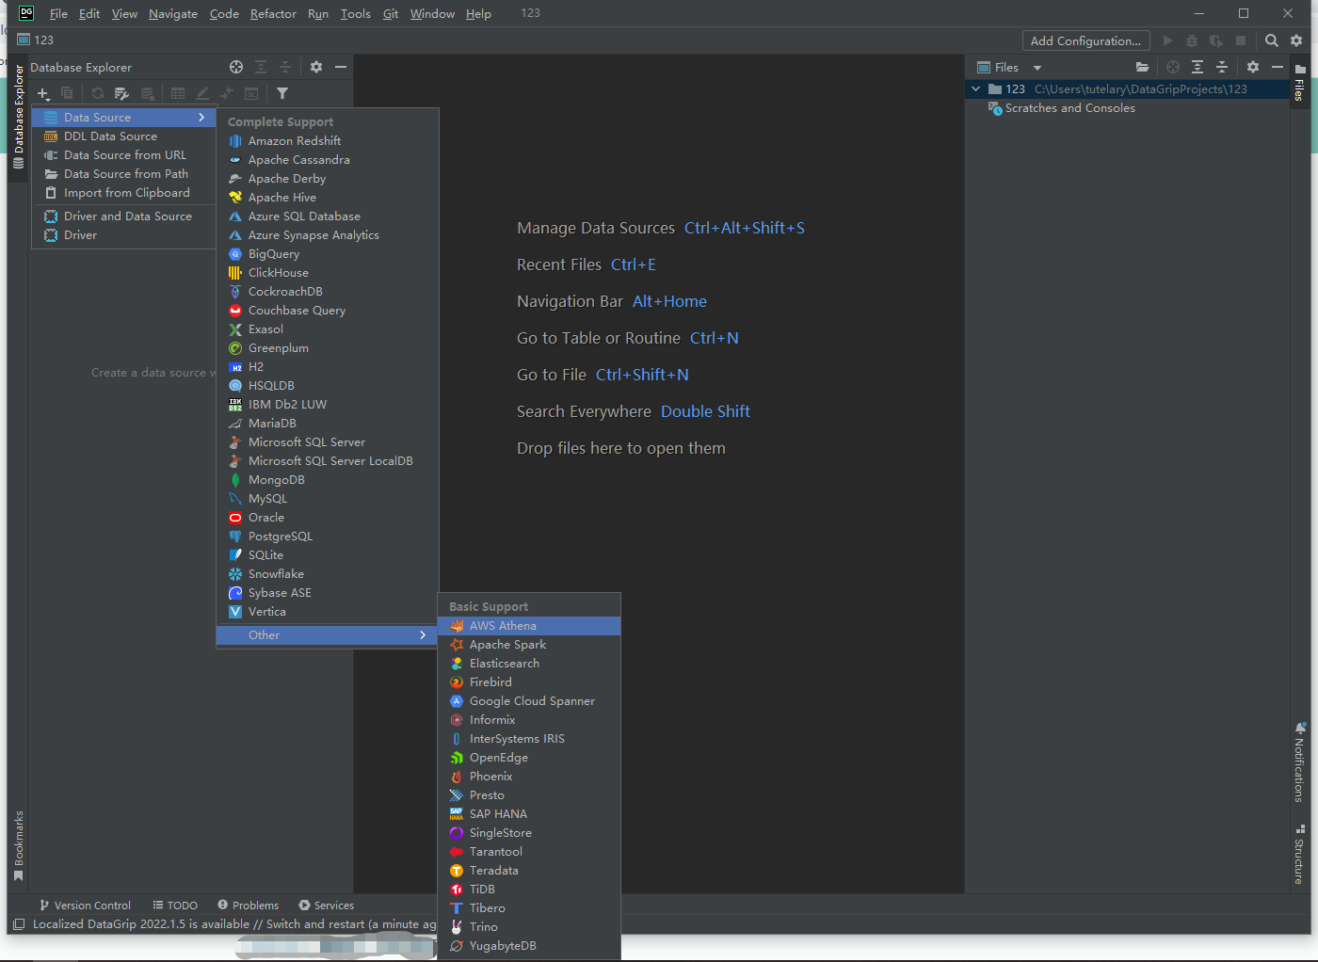Choose ClickHouse from the list

[328, 273]
